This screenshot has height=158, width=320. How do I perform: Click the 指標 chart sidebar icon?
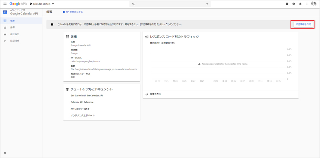point(5,27)
